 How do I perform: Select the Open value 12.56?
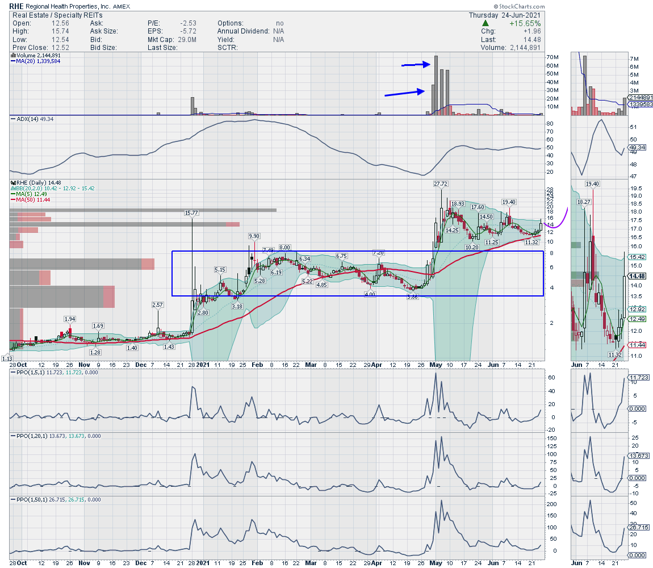(60, 23)
